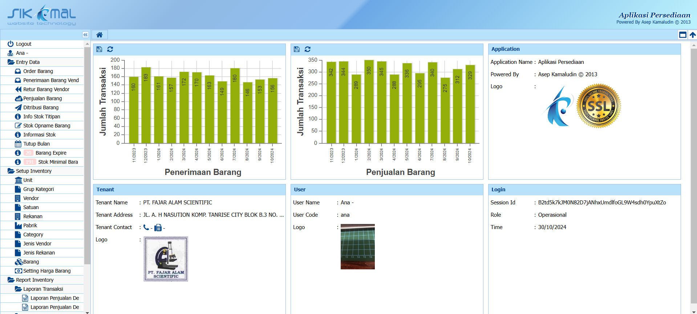
Task: Click the sidebar scroll down arrow
Action: click(x=87, y=312)
